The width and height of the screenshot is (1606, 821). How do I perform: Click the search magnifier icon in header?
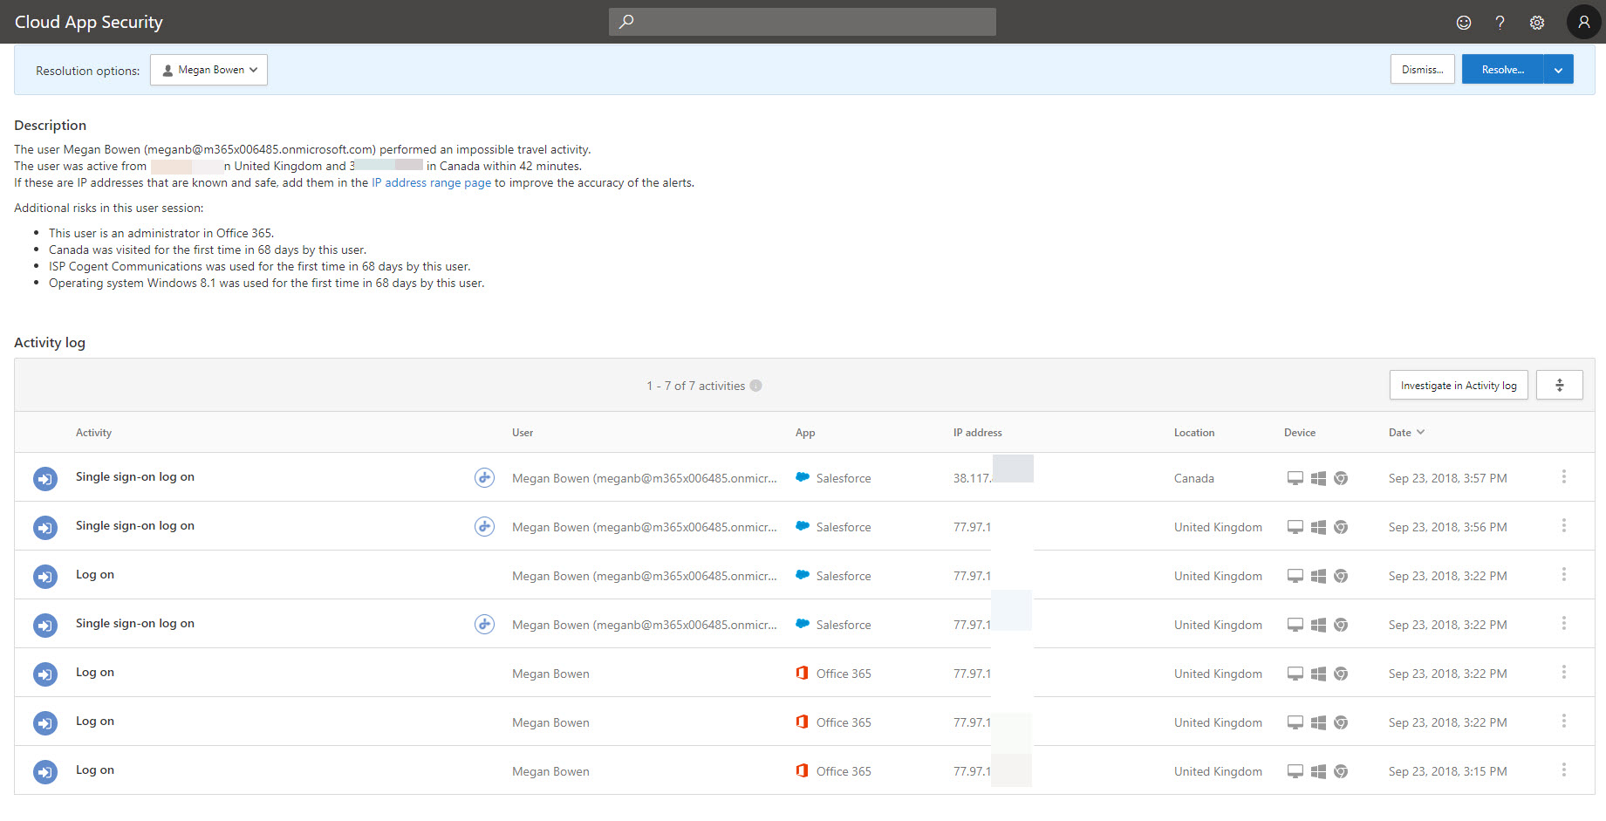pyautogui.click(x=626, y=22)
